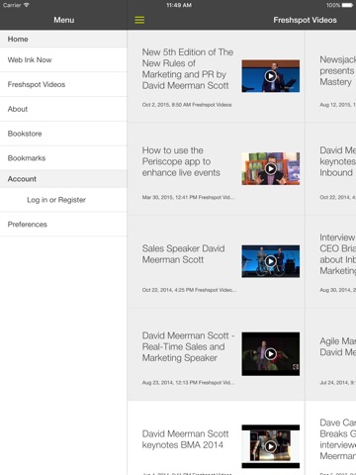The image size is (356, 475).
Task: Open David Meerman Scott keynotes BMA 2014 title
Action: (185, 439)
